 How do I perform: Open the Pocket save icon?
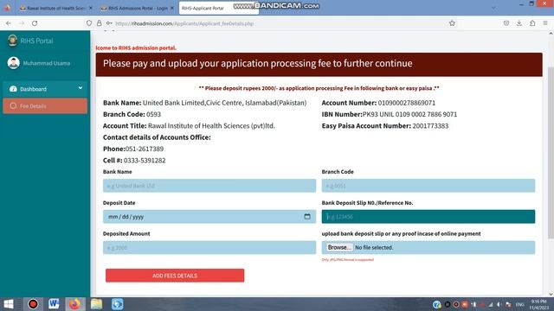pos(506,23)
